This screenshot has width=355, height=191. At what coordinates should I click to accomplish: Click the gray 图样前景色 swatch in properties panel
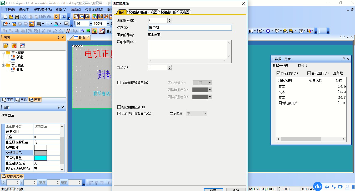tap(40, 153)
